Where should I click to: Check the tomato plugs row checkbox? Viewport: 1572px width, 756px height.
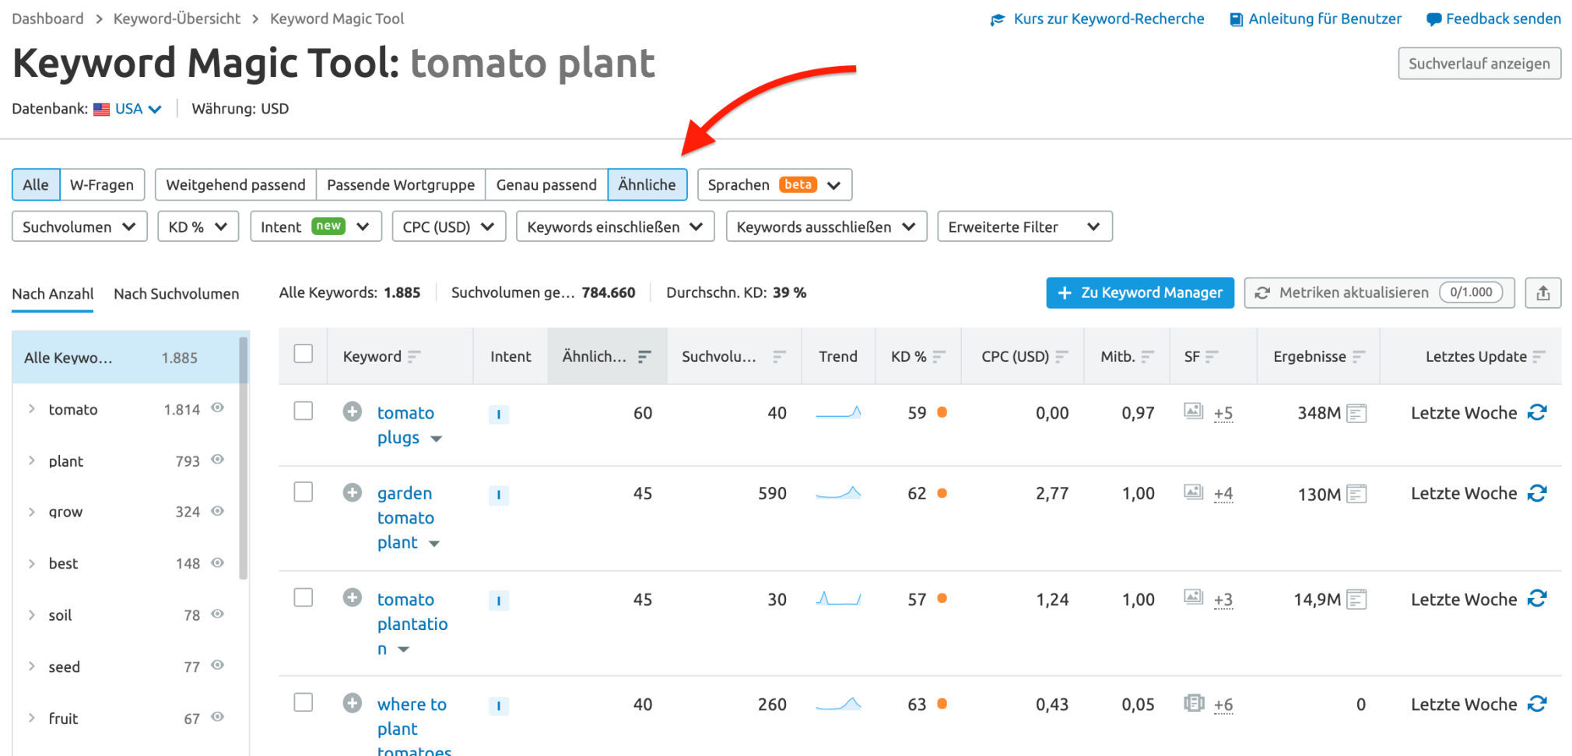click(304, 411)
